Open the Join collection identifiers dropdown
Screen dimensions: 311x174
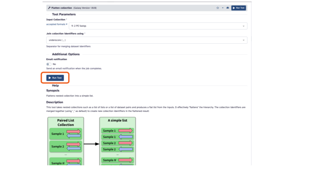(x=147, y=40)
